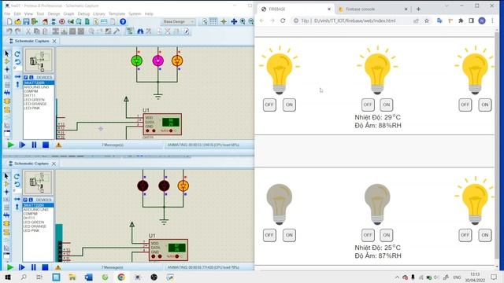This screenshot has width=504, height=283.
Task: Open the Windows Start menu
Action: point(8,277)
